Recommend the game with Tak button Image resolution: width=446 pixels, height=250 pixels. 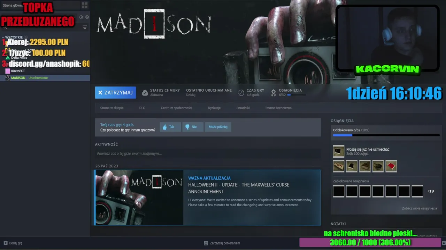170,127
